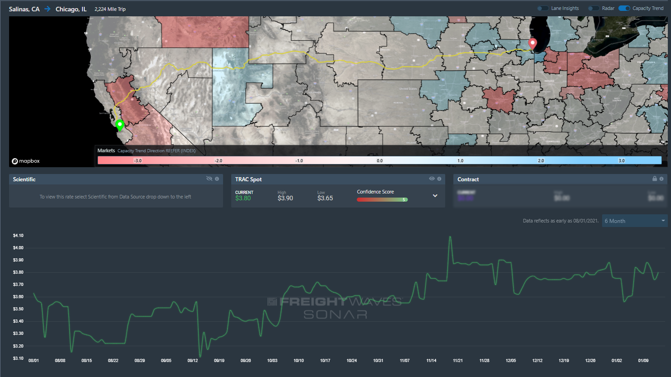Click the Scientific data source hint message
671x377 pixels.
115,197
